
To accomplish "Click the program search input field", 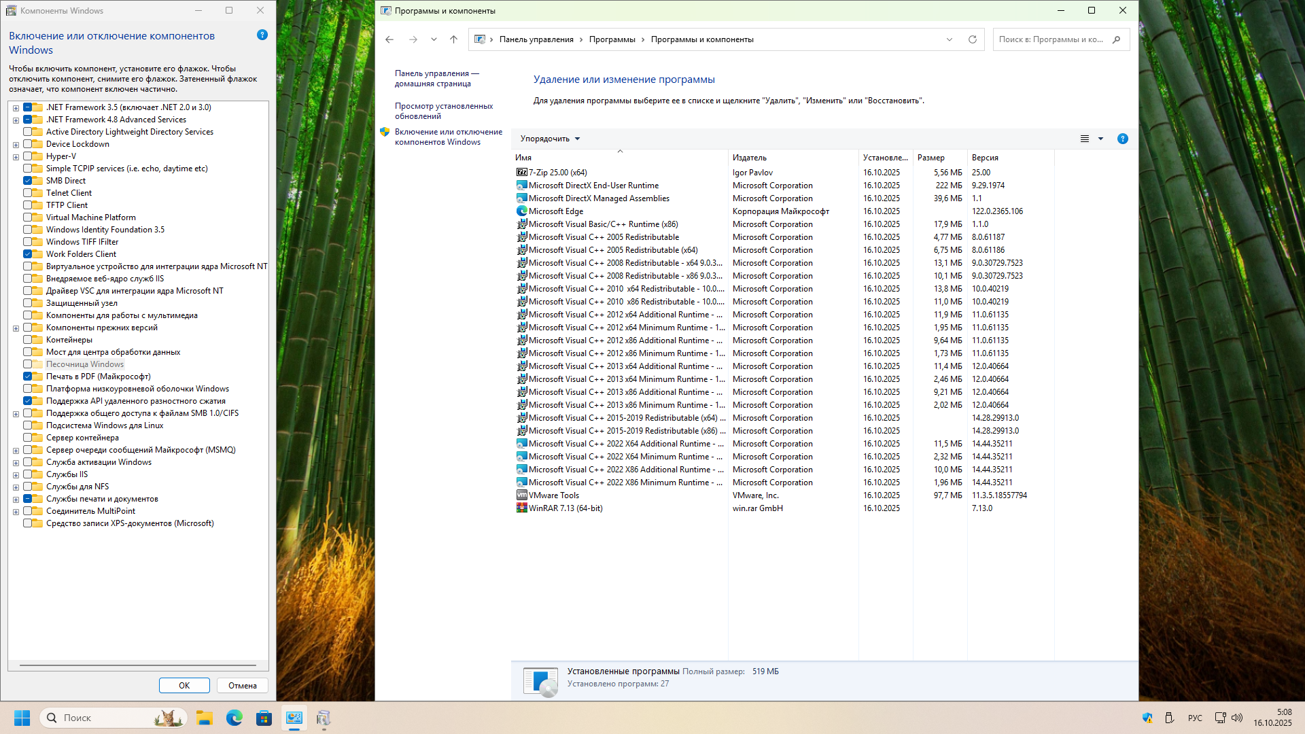I will (x=1050, y=39).
